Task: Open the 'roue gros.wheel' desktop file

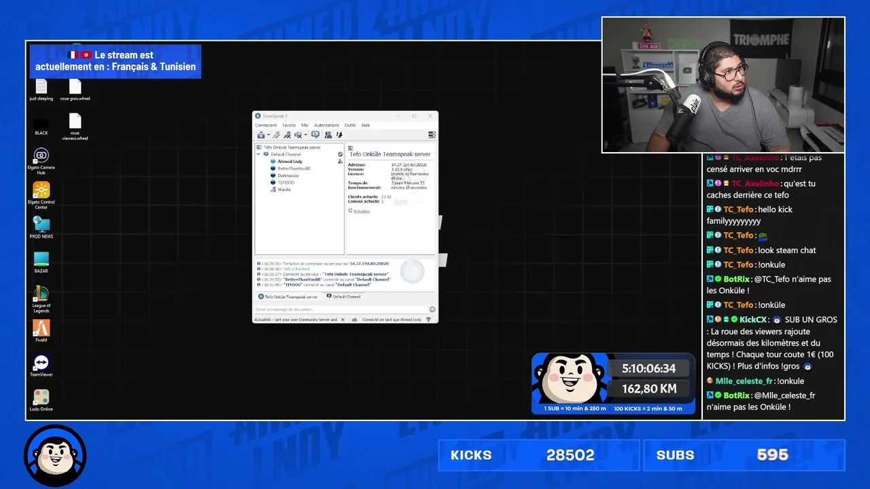Action: 75,89
